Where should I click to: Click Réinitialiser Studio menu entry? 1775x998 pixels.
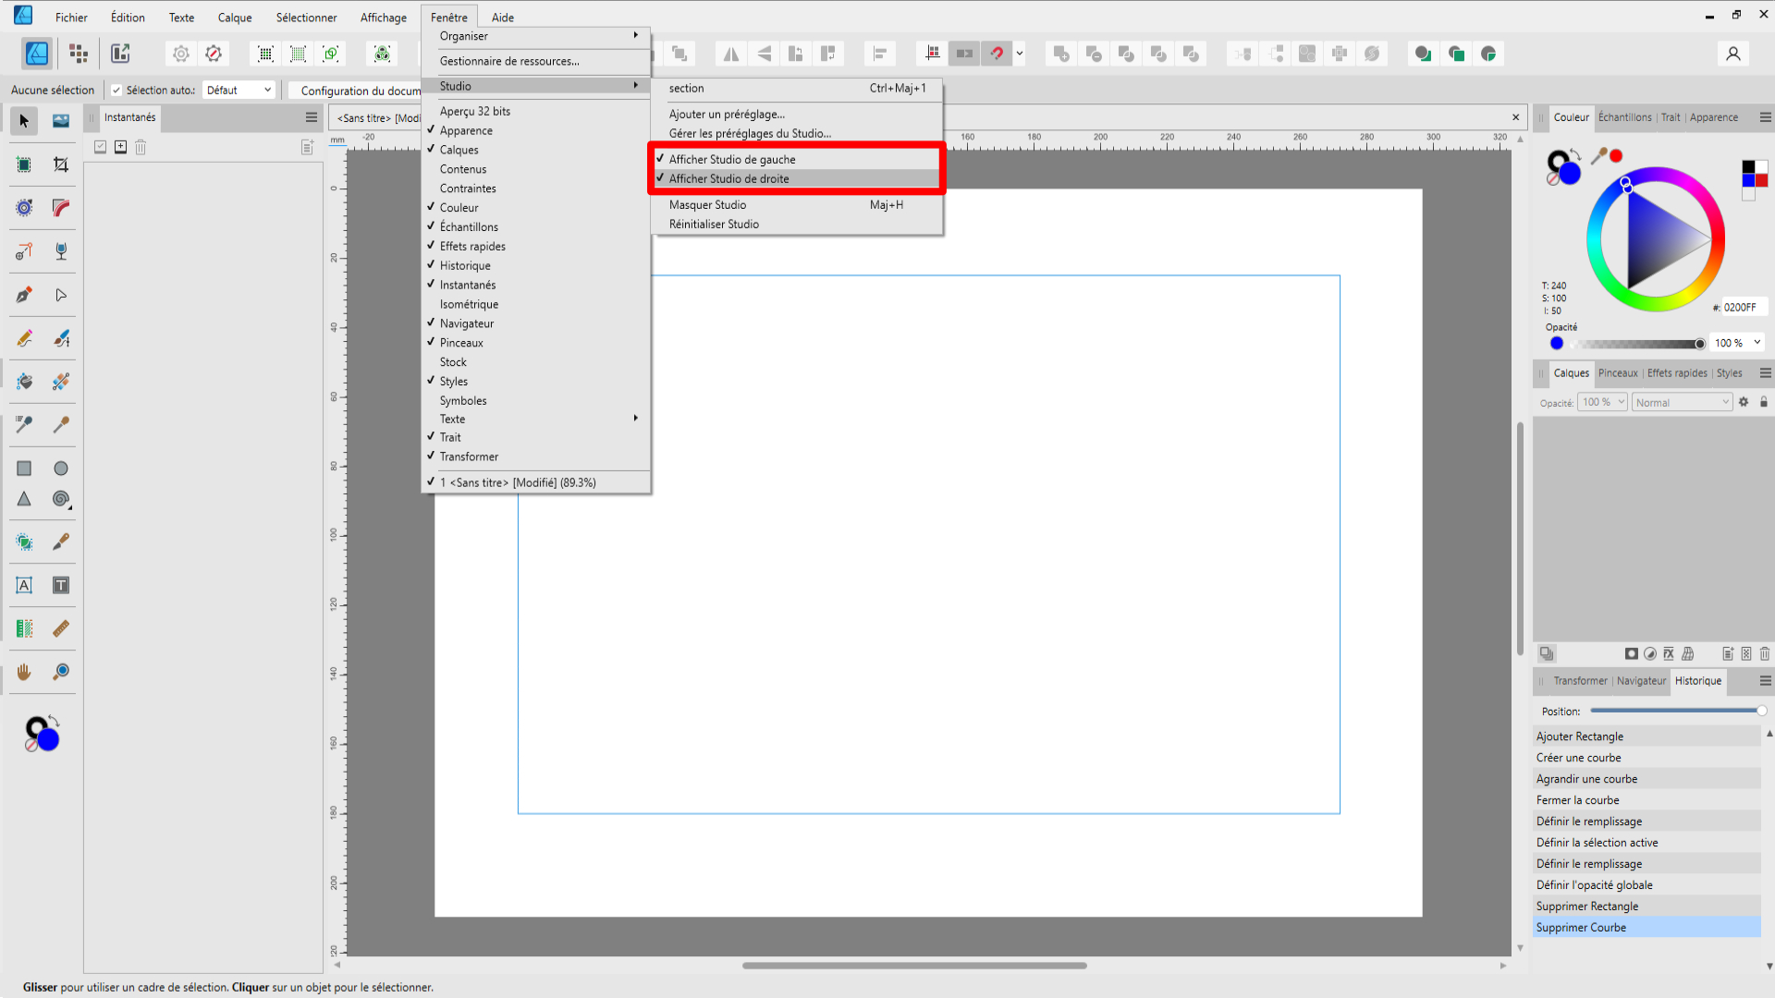tap(714, 225)
